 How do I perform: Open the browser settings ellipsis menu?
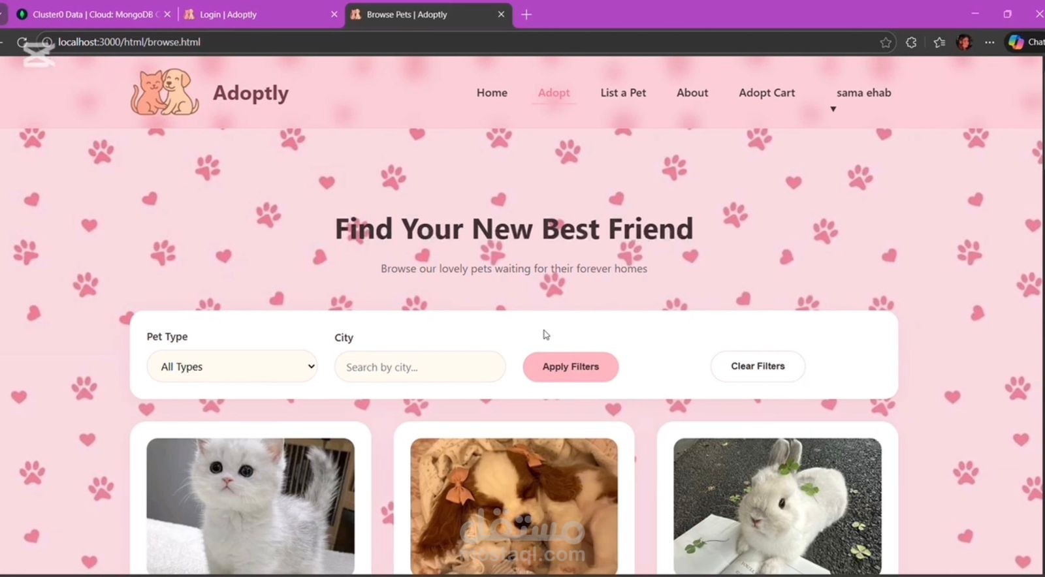(x=989, y=42)
